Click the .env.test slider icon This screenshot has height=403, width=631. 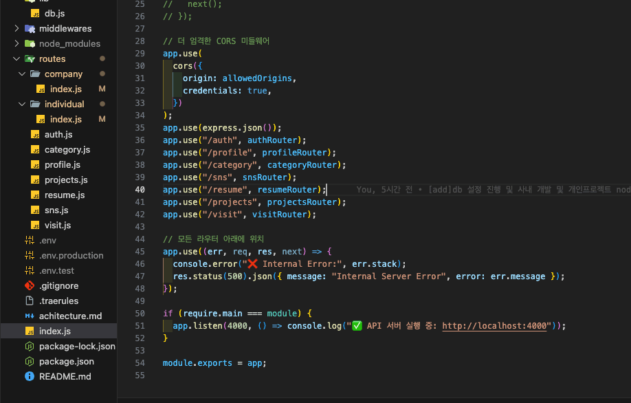pyautogui.click(x=30, y=270)
